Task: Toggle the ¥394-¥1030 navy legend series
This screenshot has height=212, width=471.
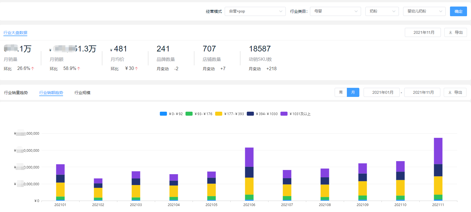Action: (x=250, y=114)
